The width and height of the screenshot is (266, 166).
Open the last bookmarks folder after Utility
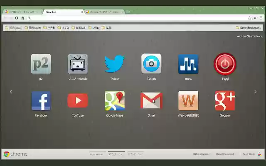click(106, 28)
